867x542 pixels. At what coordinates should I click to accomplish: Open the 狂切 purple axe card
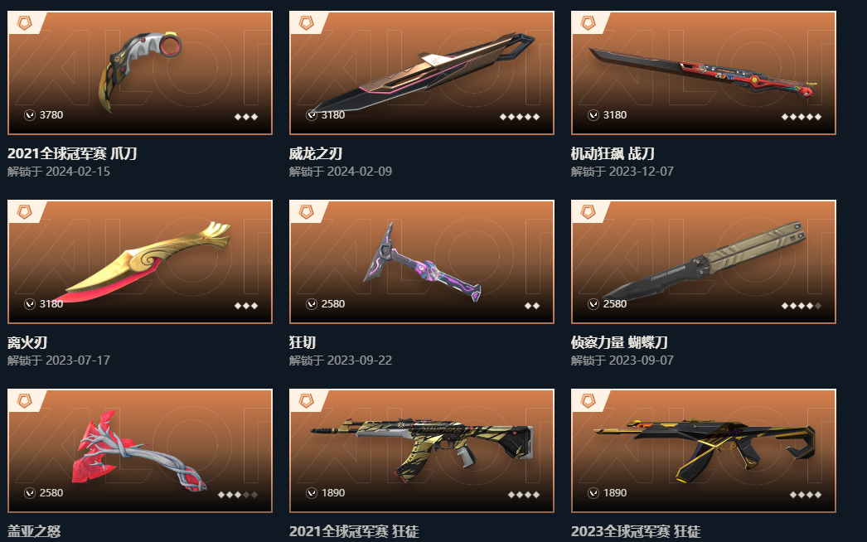tap(421, 262)
